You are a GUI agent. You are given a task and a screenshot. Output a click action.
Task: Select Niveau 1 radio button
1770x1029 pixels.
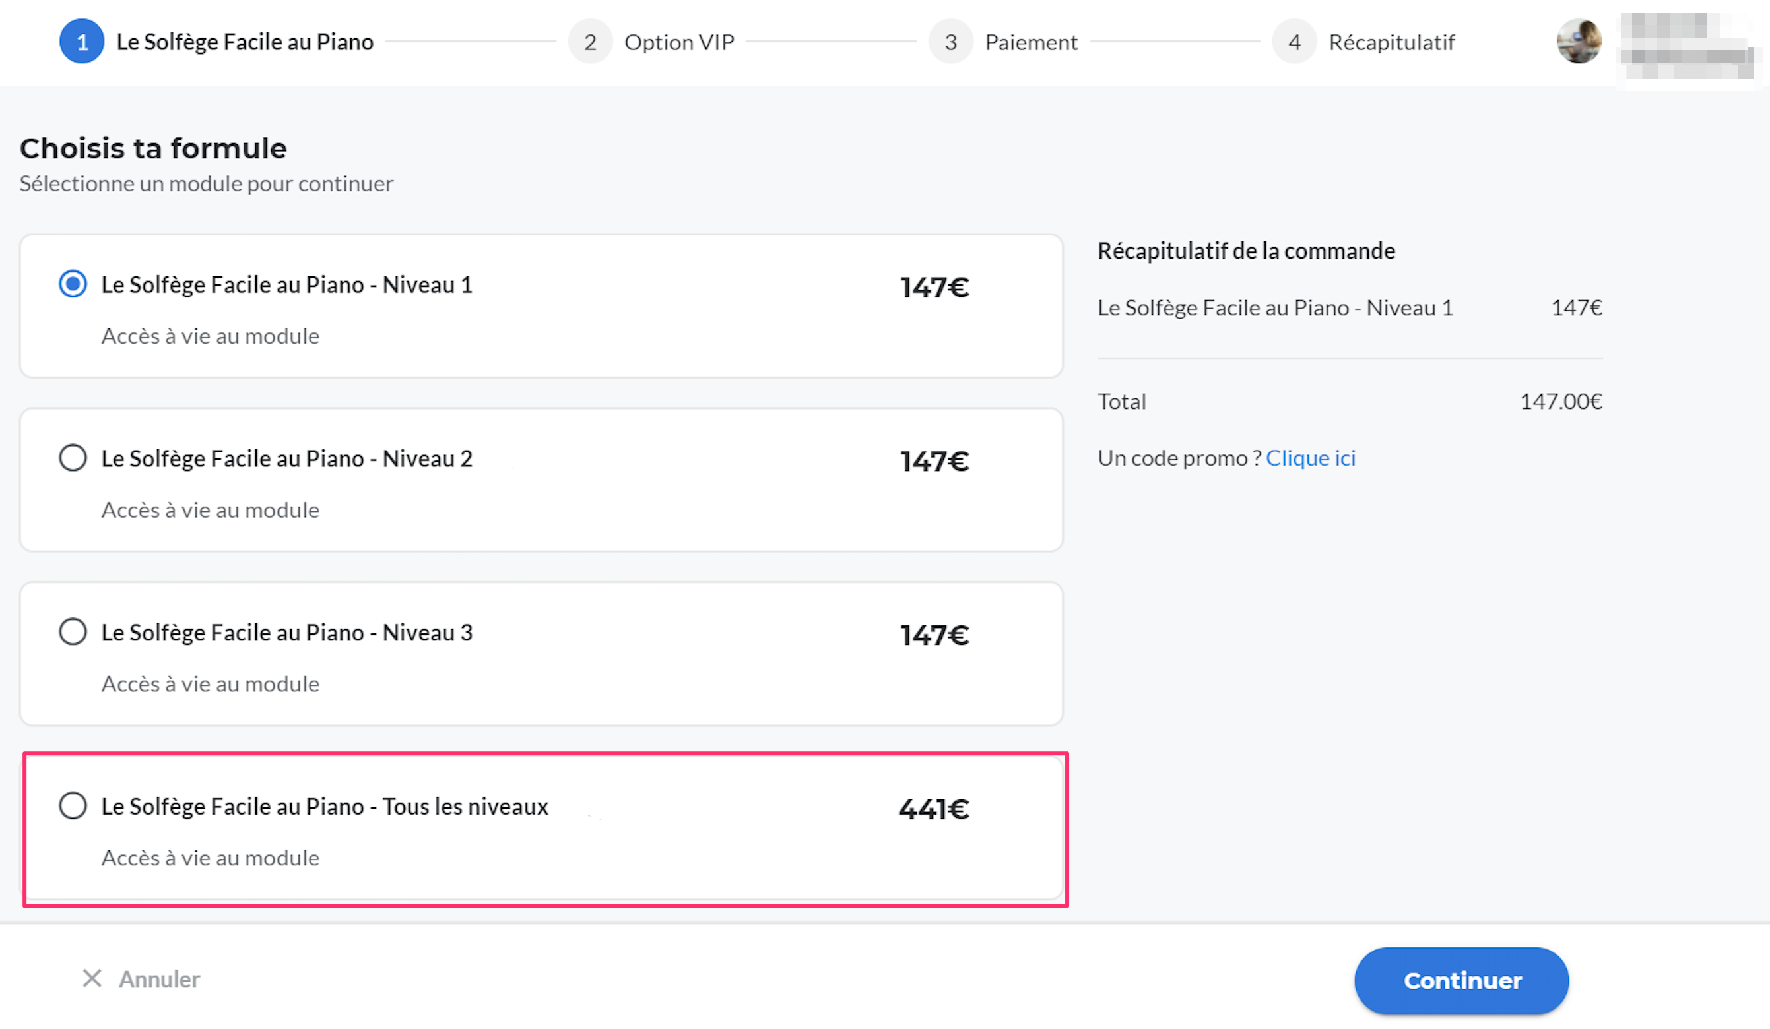click(73, 284)
